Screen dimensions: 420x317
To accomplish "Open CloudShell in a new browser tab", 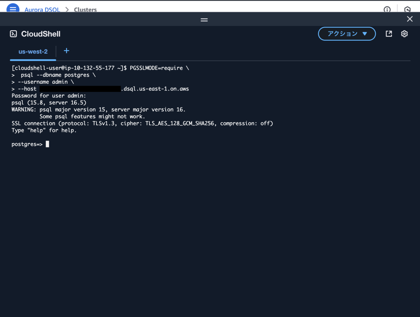I will coord(389,34).
